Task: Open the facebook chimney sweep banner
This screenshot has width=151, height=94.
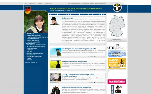Action: [x=117, y=89]
